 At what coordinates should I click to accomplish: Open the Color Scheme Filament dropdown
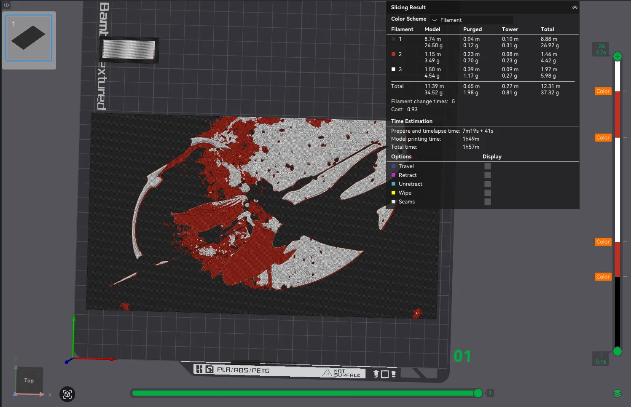click(x=472, y=20)
